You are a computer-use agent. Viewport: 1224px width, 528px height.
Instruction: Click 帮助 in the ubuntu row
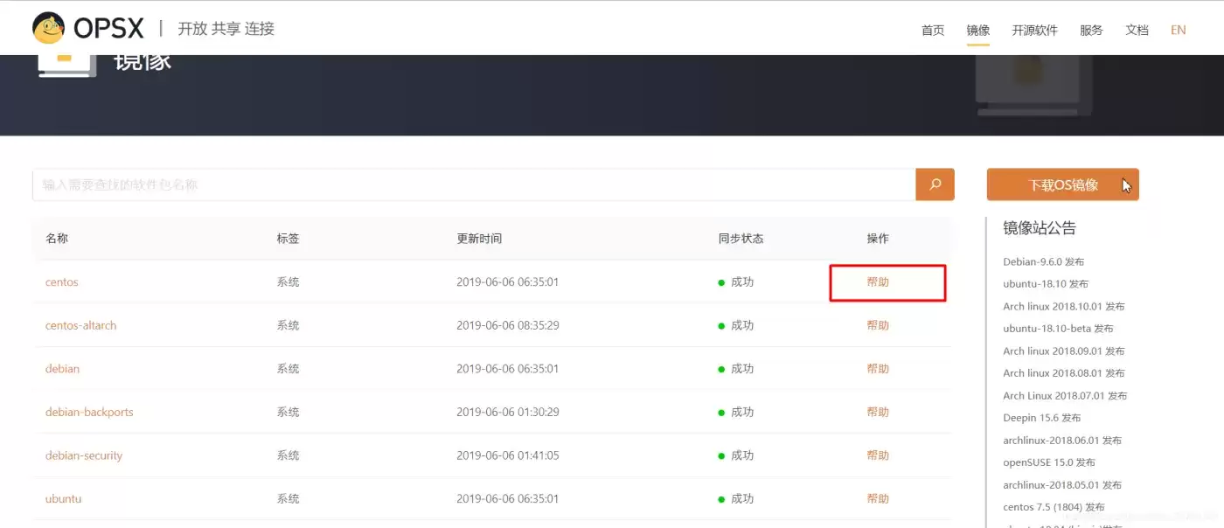pyautogui.click(x=878, y=498)
